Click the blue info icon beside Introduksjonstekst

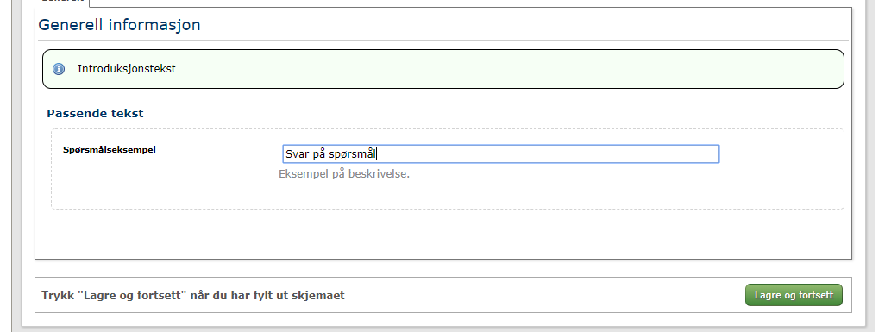click(59, 69)
